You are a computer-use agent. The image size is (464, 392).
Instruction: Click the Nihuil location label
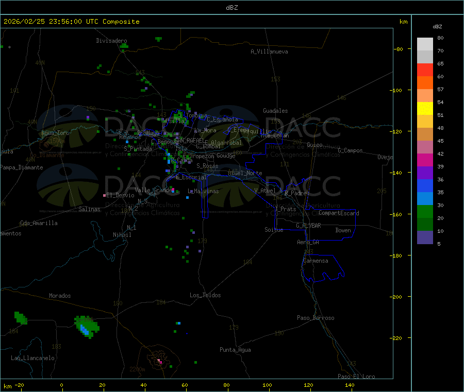(x=122, y=235)
